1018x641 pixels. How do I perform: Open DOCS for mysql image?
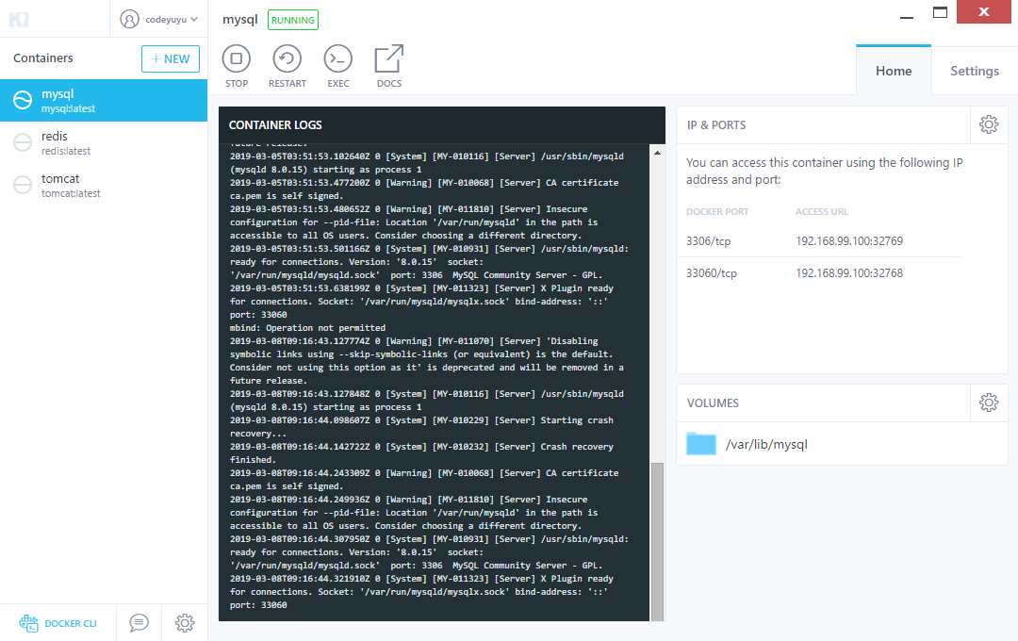pyautogui.click(x=389, y=66)
